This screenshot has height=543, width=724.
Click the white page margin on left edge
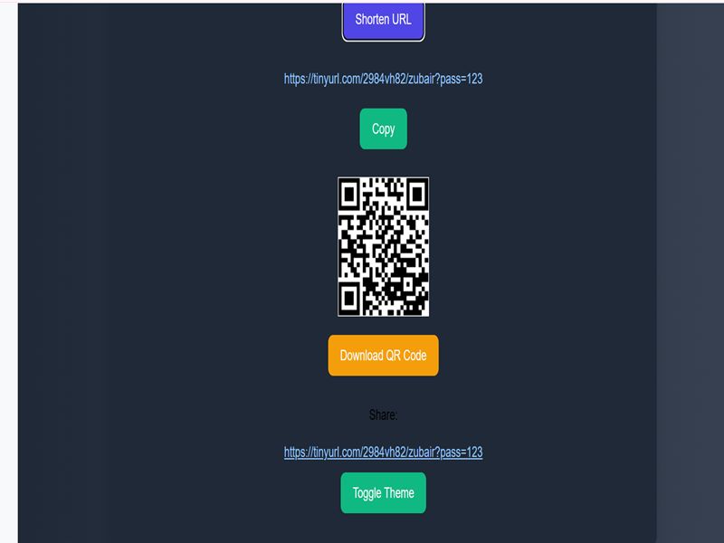pyautogui.click(x=9, y=272)
